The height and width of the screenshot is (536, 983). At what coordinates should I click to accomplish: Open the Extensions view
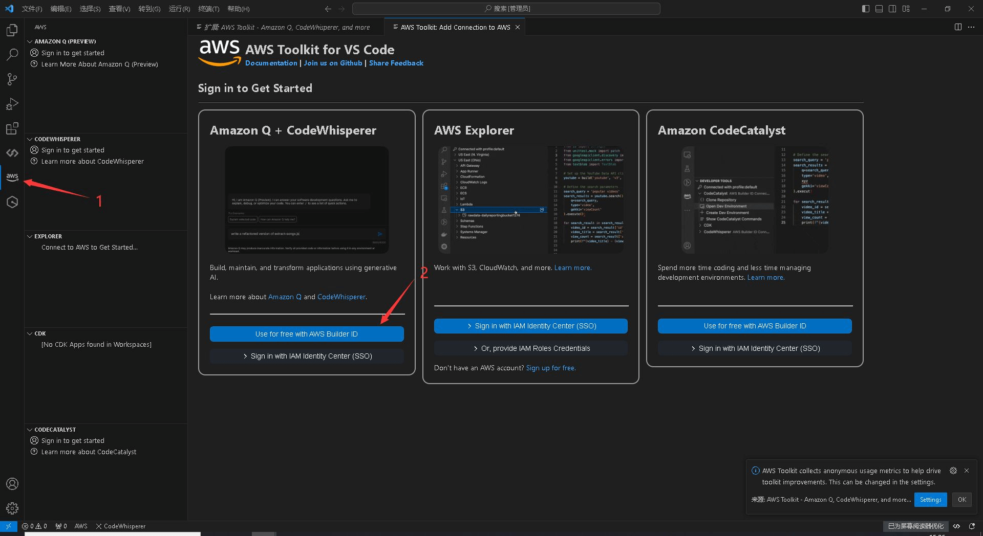coord(12,128)
